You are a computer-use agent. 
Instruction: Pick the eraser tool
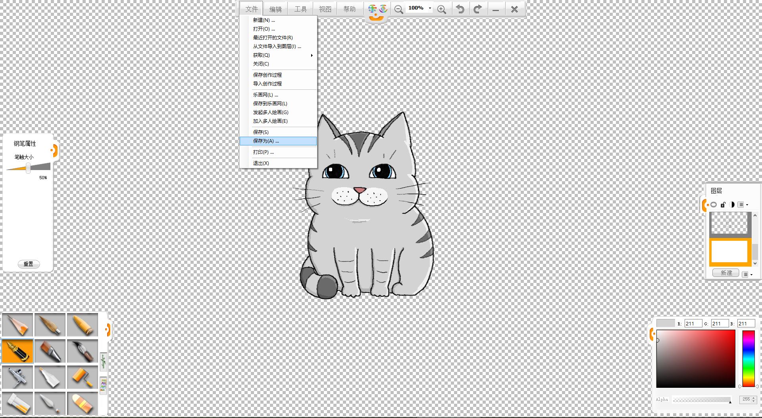click(x=83, y=403)
